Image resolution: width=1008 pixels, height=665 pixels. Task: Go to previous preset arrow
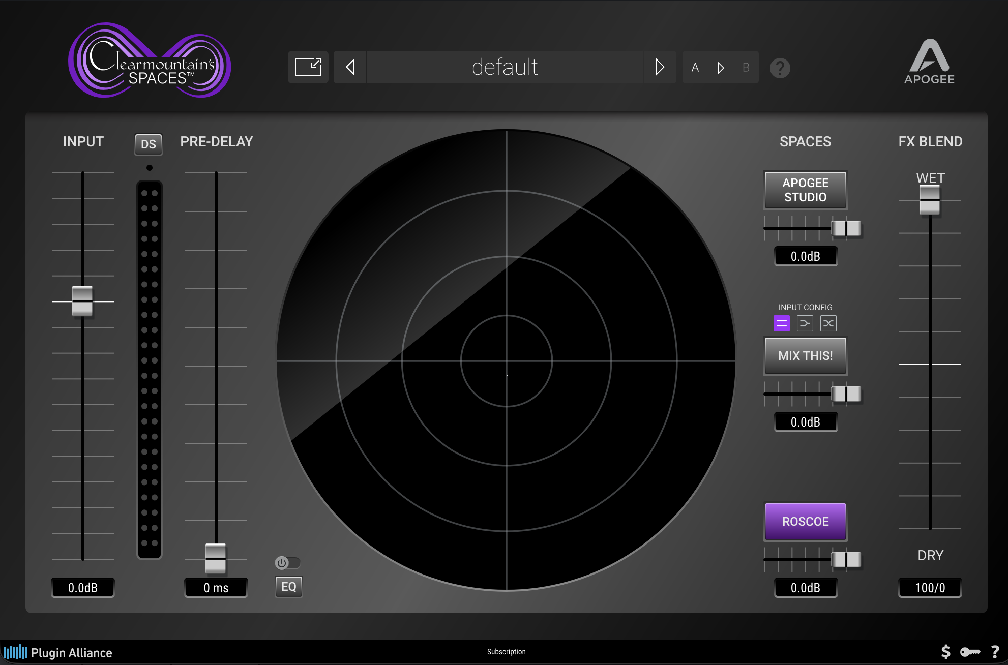[350, 67]
